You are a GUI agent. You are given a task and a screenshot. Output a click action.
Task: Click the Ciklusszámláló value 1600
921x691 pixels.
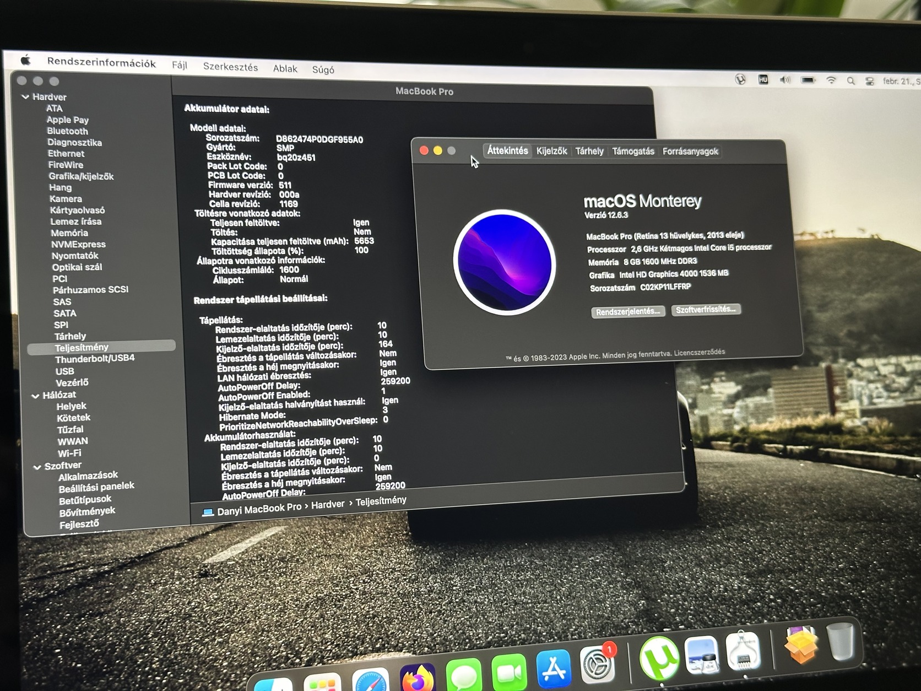tap(289, 270)
